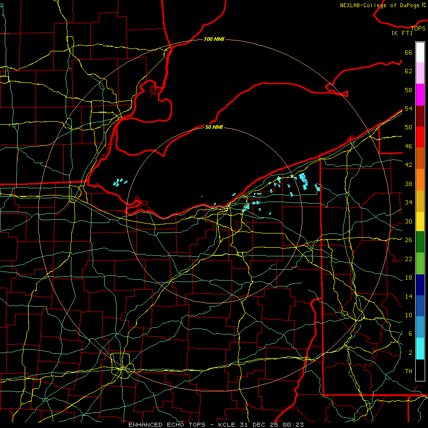
Task: Click the "00:23" timestamp in caption
Action: [293, 425]
